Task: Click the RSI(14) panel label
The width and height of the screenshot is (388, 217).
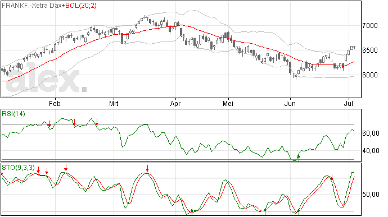Action: coord(13,114)
